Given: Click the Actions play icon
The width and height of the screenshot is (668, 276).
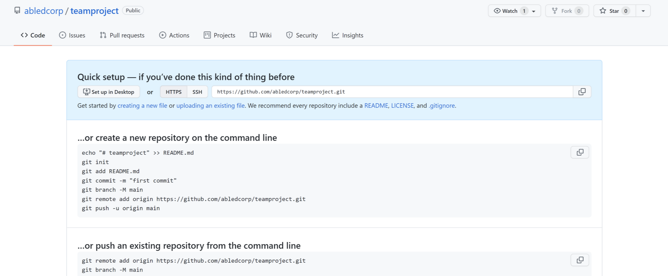Looking at the screenshot, I should (x=163, y=35).
